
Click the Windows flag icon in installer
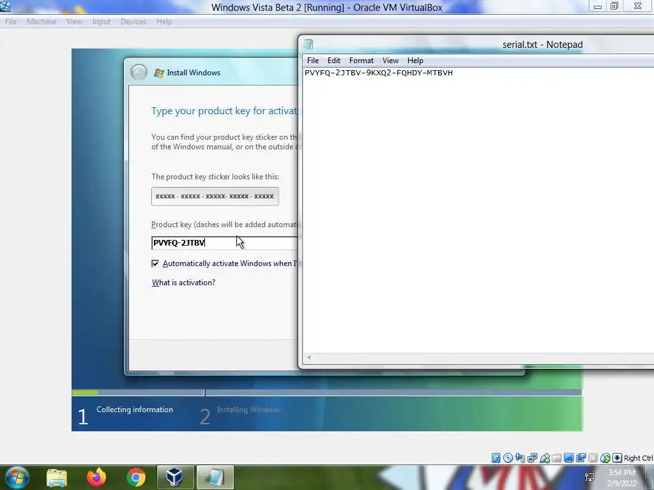159,73
